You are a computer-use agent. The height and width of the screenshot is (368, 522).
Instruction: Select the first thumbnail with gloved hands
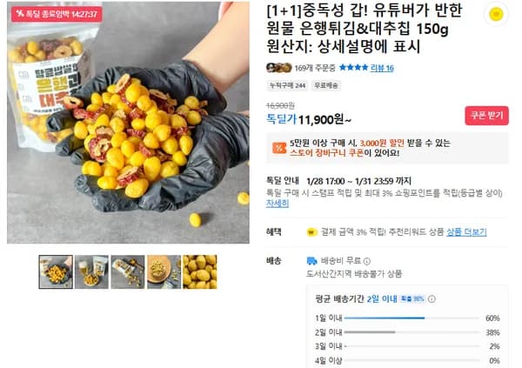pos(56,271)
